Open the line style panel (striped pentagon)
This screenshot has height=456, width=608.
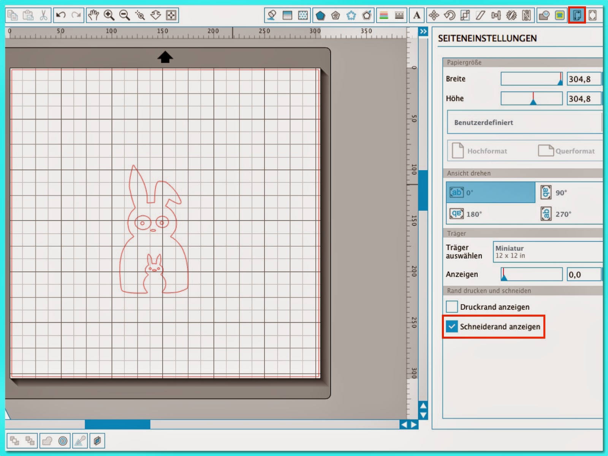point(336,15)
